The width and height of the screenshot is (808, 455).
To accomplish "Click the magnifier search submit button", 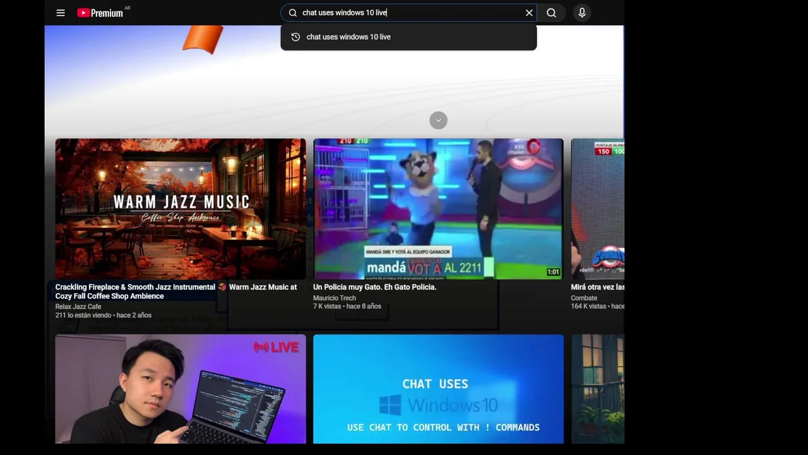I will pos(552,13).
